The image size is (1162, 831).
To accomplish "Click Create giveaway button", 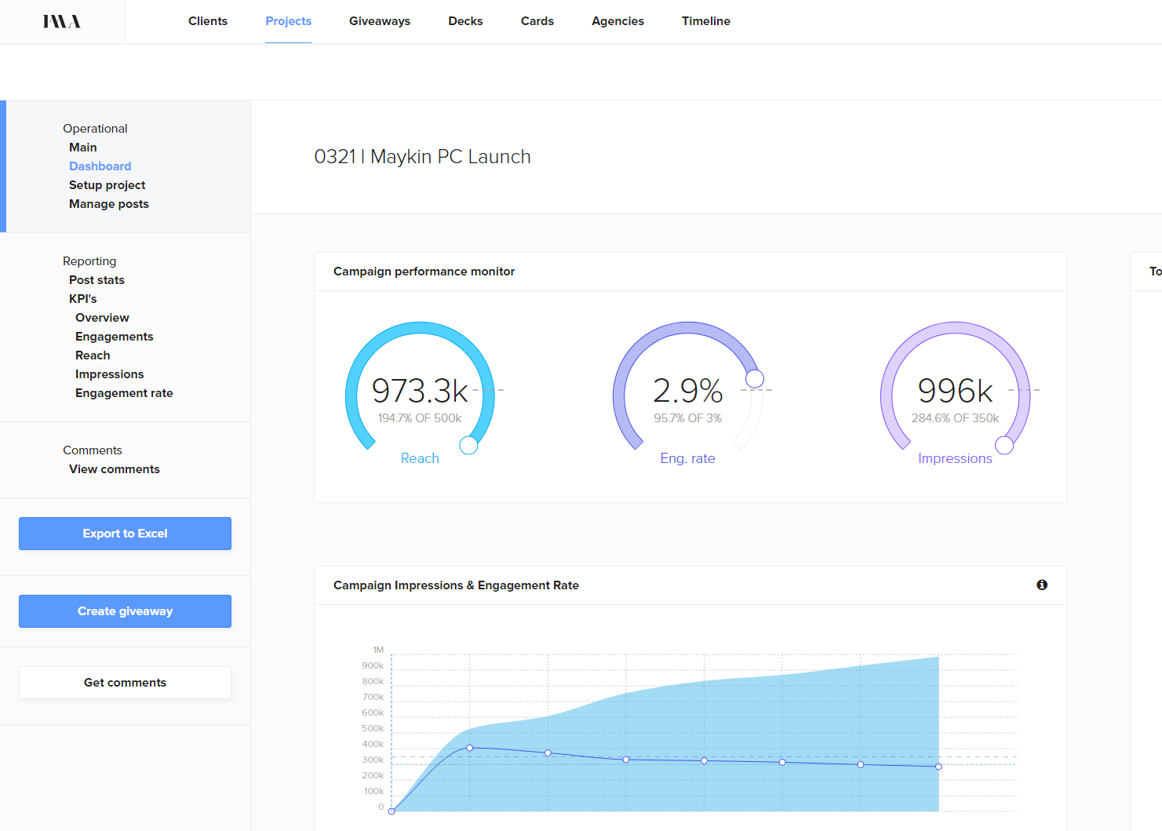I will (125, 611).
